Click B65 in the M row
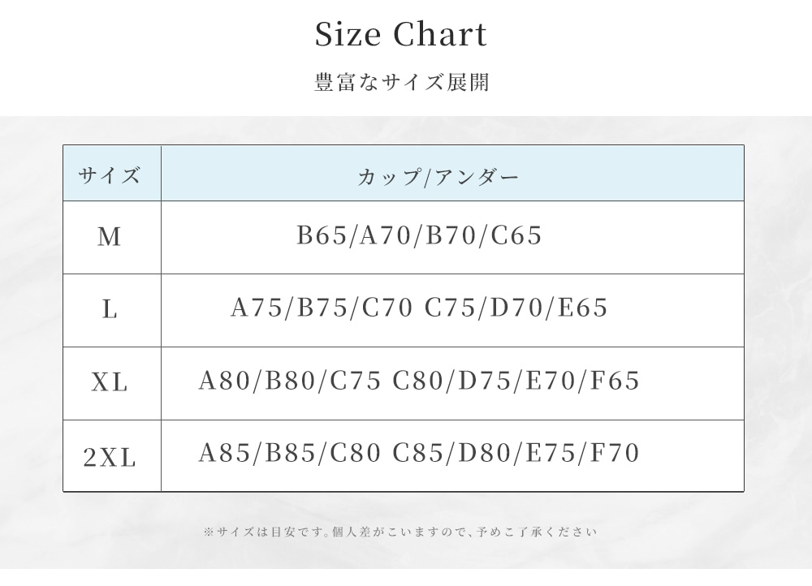The image size is (812, 586). [322, 236]
